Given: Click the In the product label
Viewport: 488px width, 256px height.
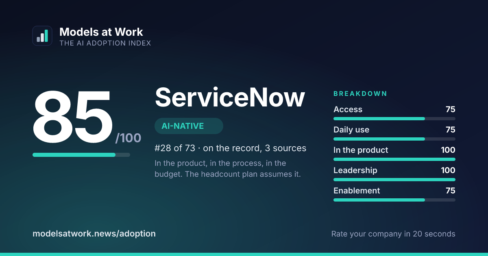Looking at the screenshot, I should (x=361, y=150).
